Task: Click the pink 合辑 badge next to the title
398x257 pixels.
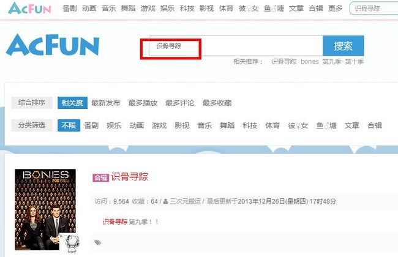Action: pos(101,177)
